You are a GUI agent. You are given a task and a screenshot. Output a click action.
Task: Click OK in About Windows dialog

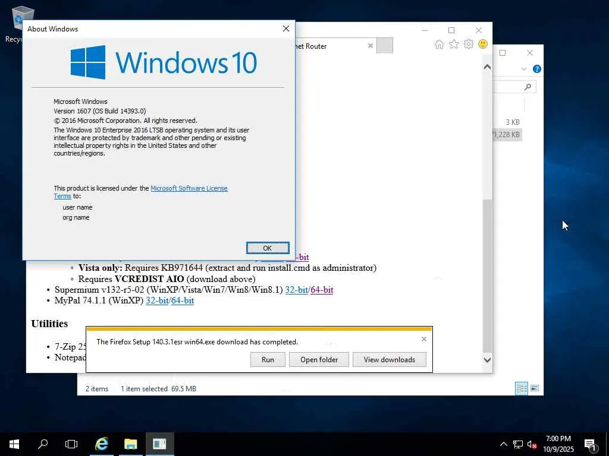point(268,248)
